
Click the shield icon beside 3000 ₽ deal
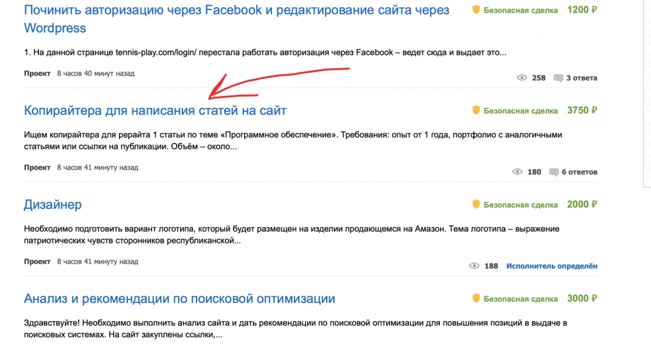476,299
